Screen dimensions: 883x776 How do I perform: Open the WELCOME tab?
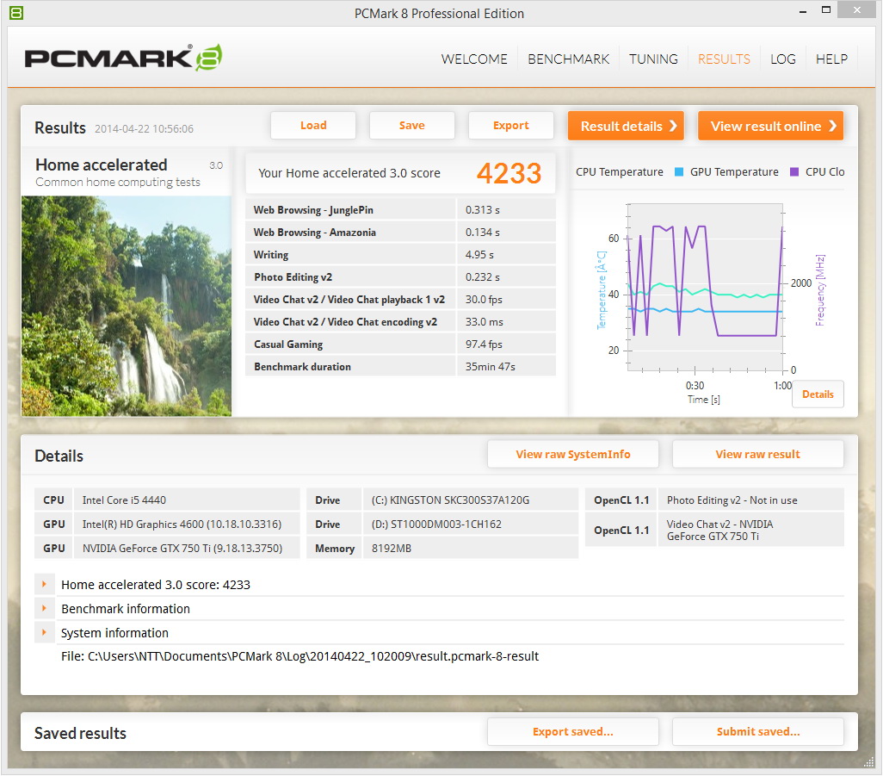tap(474, 59)
